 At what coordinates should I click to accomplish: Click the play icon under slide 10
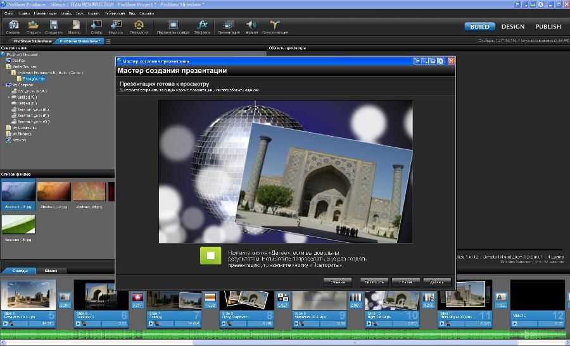tap(369, 323)
